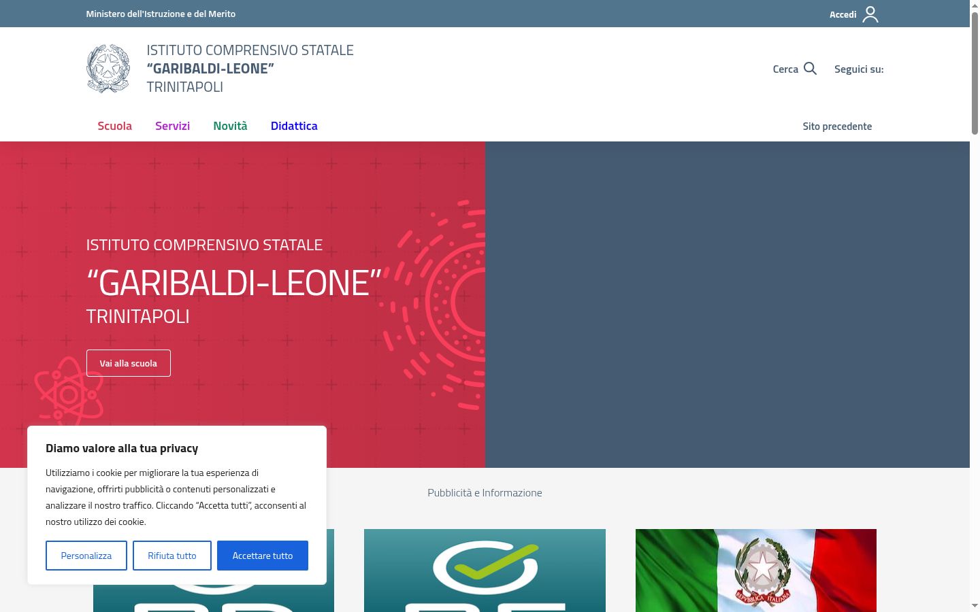Click Accettare tutto to accept cookies
Image resolution: width=980 pixels, height=612 pixels.
[263, 556]
